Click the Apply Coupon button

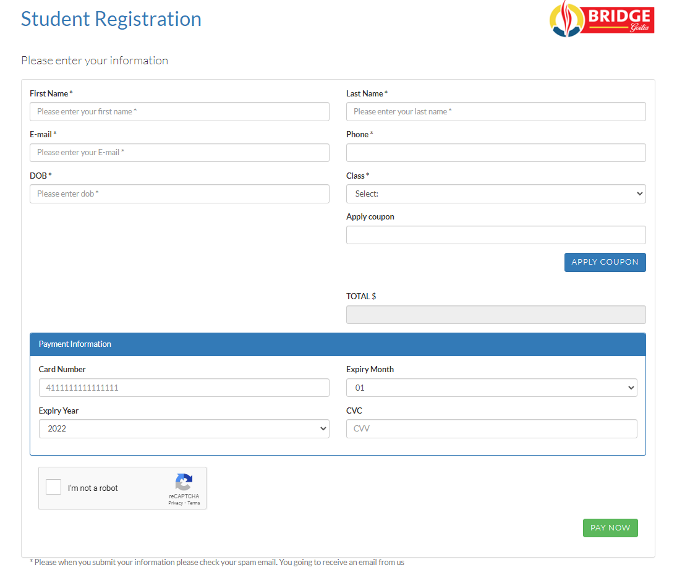605,262
